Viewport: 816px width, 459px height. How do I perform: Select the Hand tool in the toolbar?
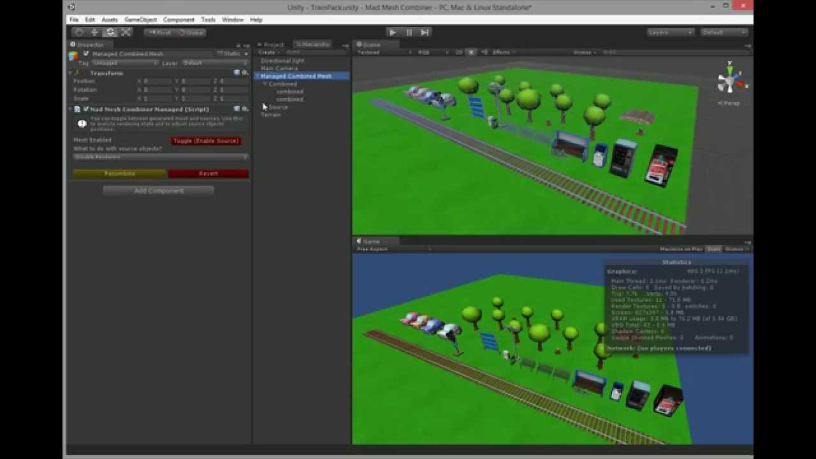pos(78,32)
